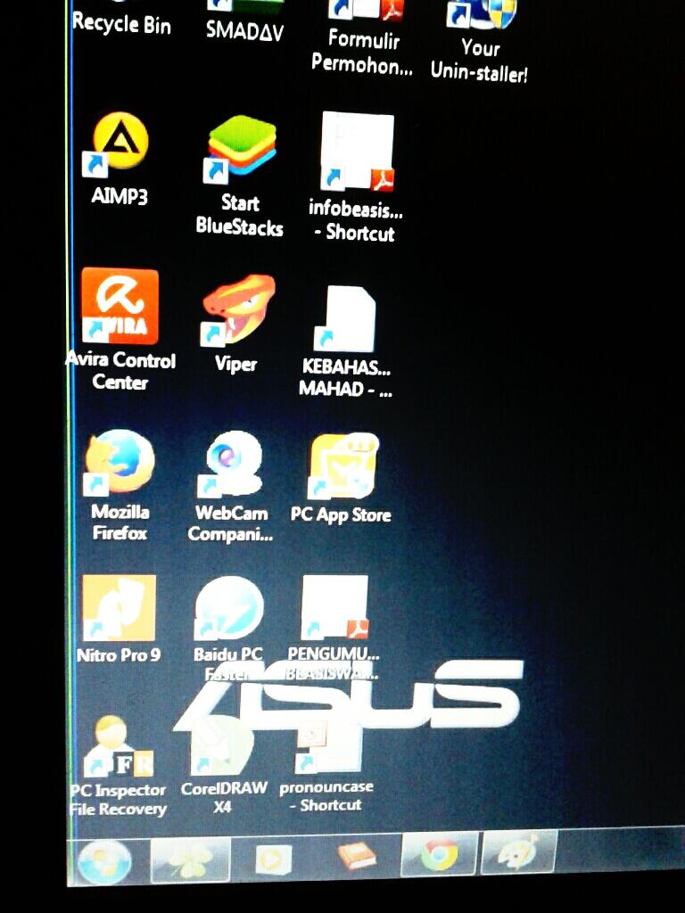Open the Paint palette taskbar icon
Image resolution: width=685 pixels, height=913 pixels.
point(519,851)
